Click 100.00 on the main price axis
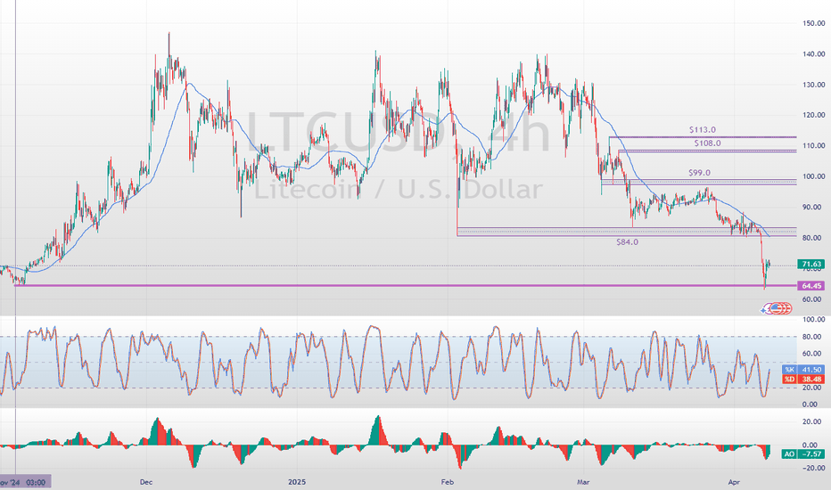Image resolution: width=831 pixels, height=490 pixels. [813, 176]
